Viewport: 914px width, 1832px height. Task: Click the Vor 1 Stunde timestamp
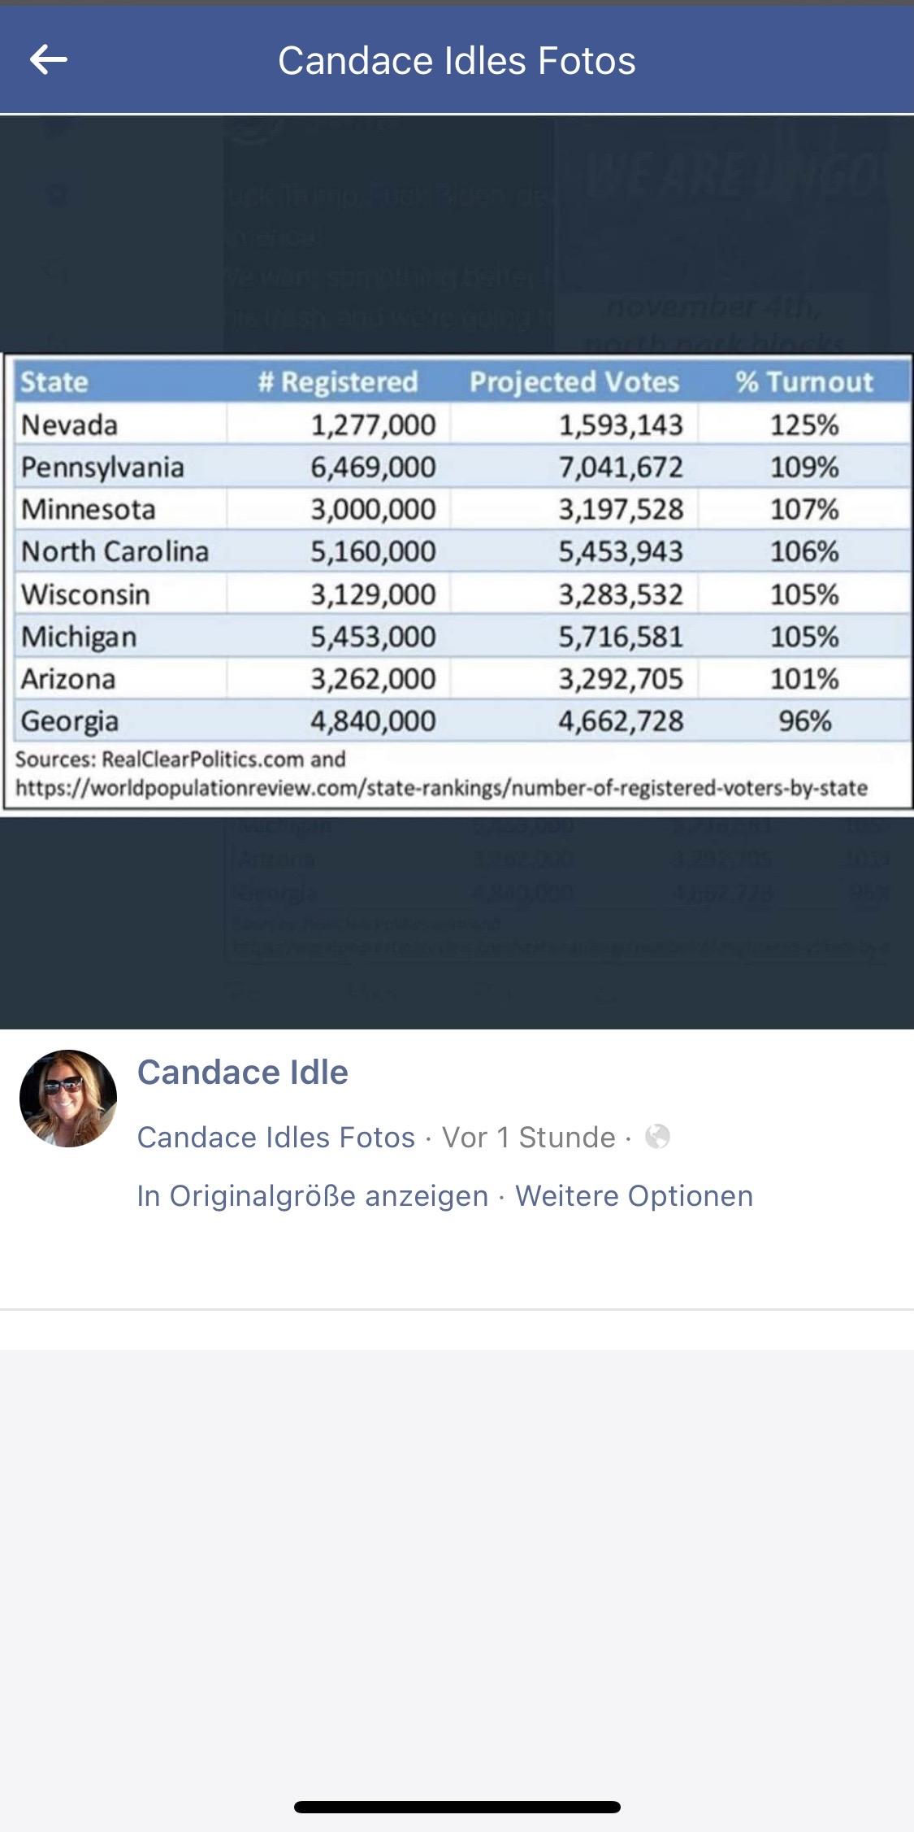tap(528, 1137)
